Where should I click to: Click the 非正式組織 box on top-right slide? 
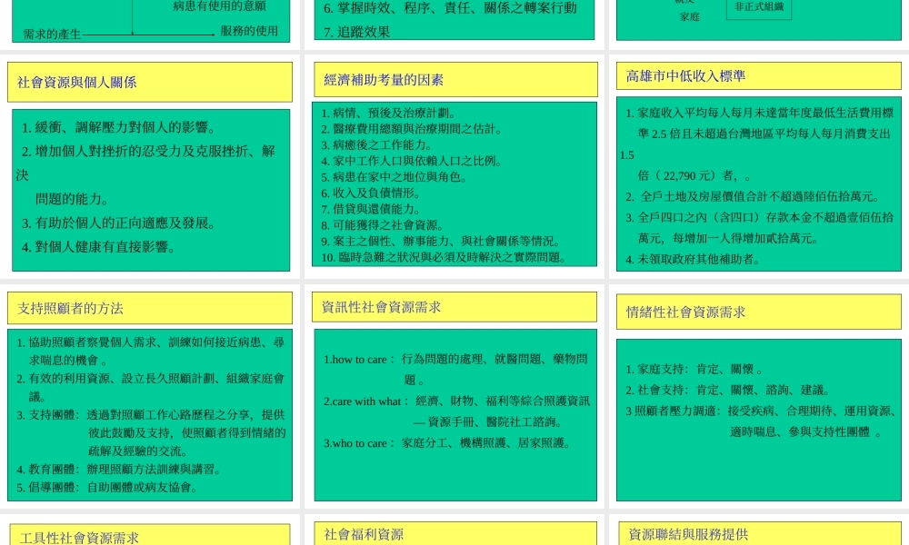757,8
